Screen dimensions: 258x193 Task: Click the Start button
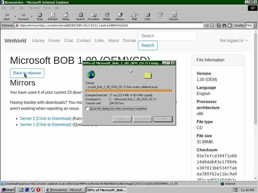click(x=8, y=190)
